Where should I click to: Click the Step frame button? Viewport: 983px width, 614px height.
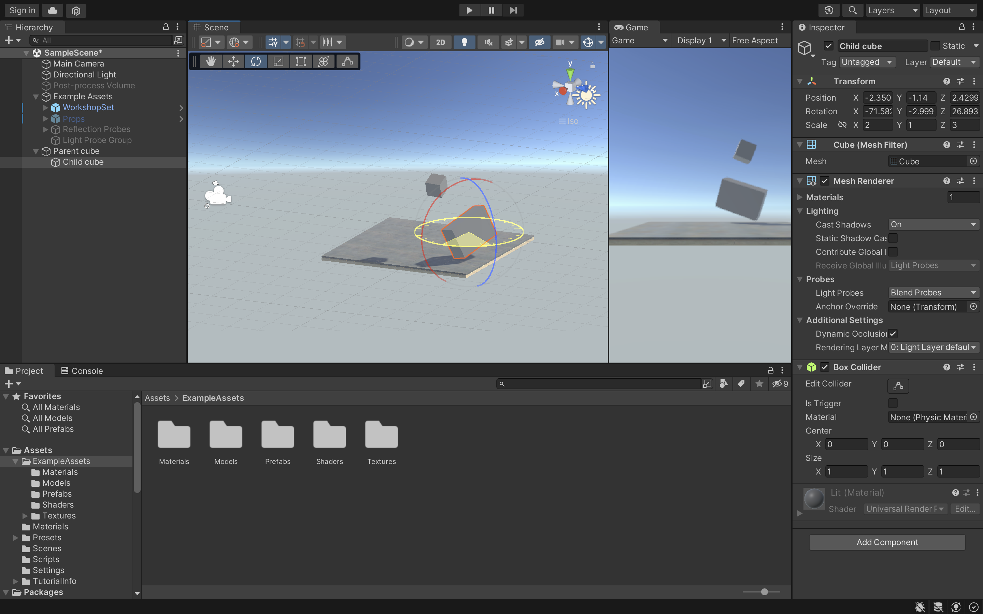(x=513, y=10)
